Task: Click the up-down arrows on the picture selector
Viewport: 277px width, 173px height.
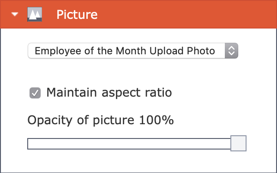Action: pyautogui.click(x=231, y=51)
